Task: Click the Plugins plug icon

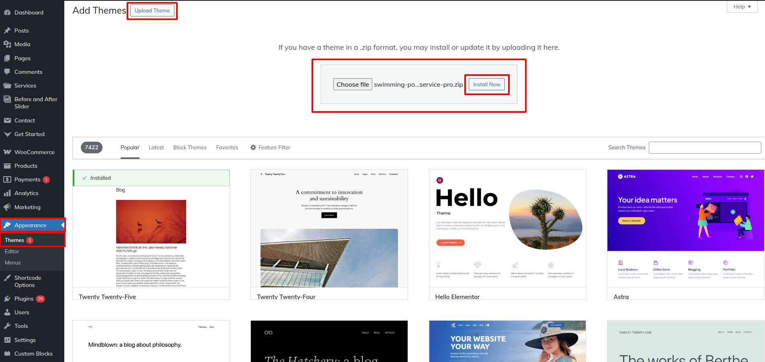Action: point(7,299)
